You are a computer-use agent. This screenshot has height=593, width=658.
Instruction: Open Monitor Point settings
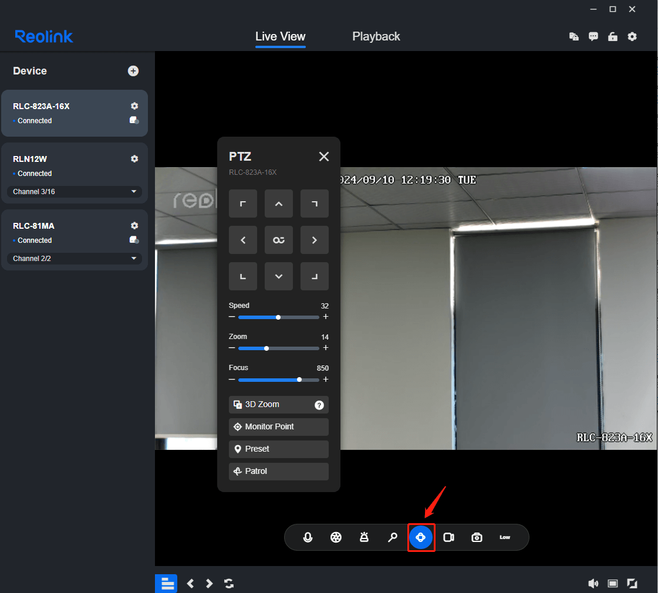(279, 427)
